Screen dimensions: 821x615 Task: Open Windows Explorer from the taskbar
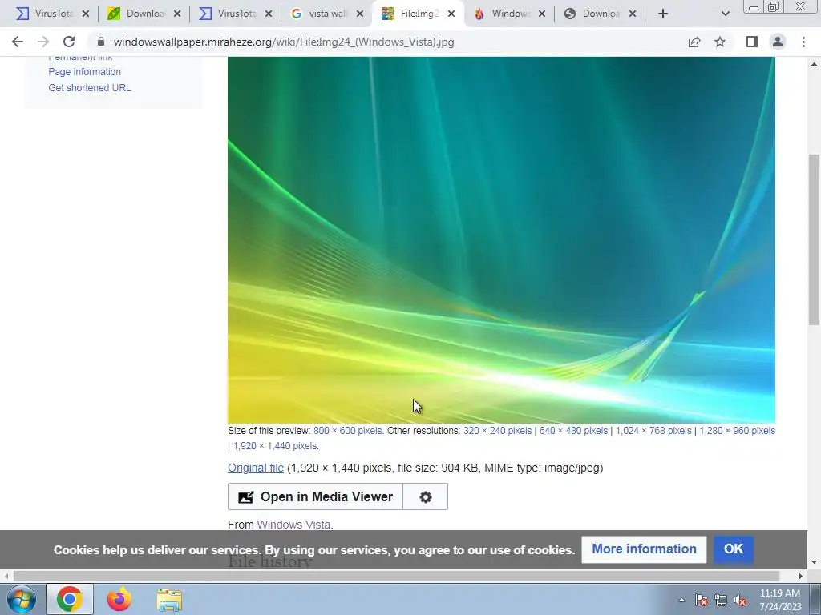click(x=169, y=599)
